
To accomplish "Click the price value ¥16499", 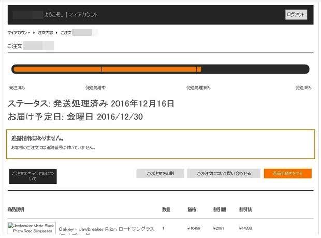I will (194, 228).
